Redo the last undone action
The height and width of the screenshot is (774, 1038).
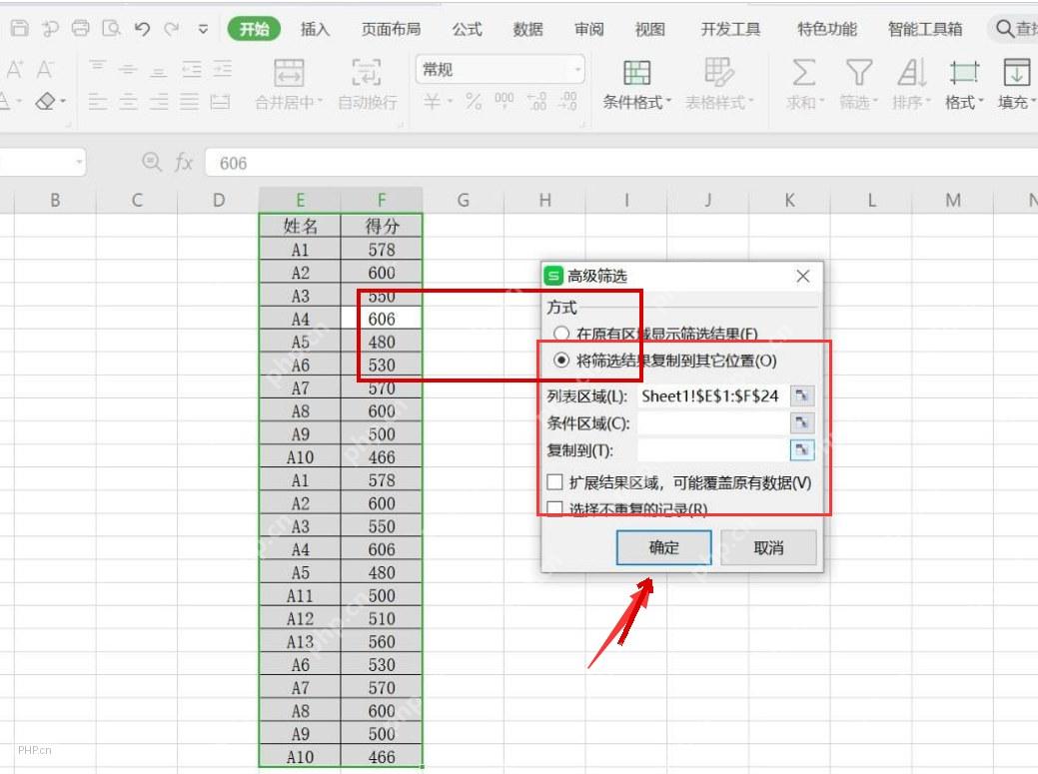(172, 28)
